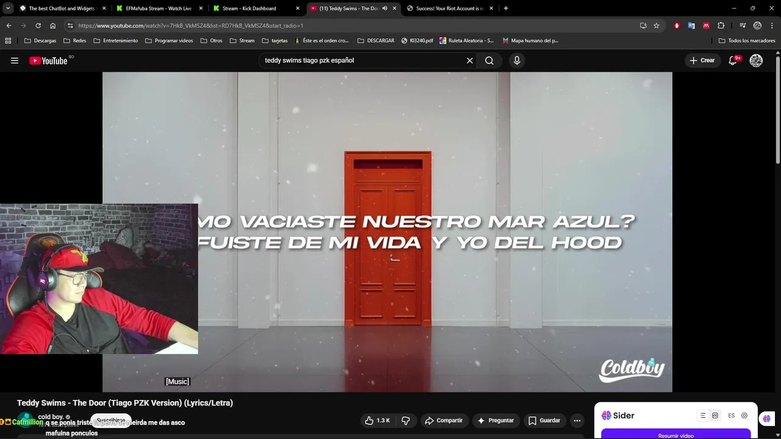Open the YouTube account avatar menu
Screen dimensions: 781x439
point(756,60)
